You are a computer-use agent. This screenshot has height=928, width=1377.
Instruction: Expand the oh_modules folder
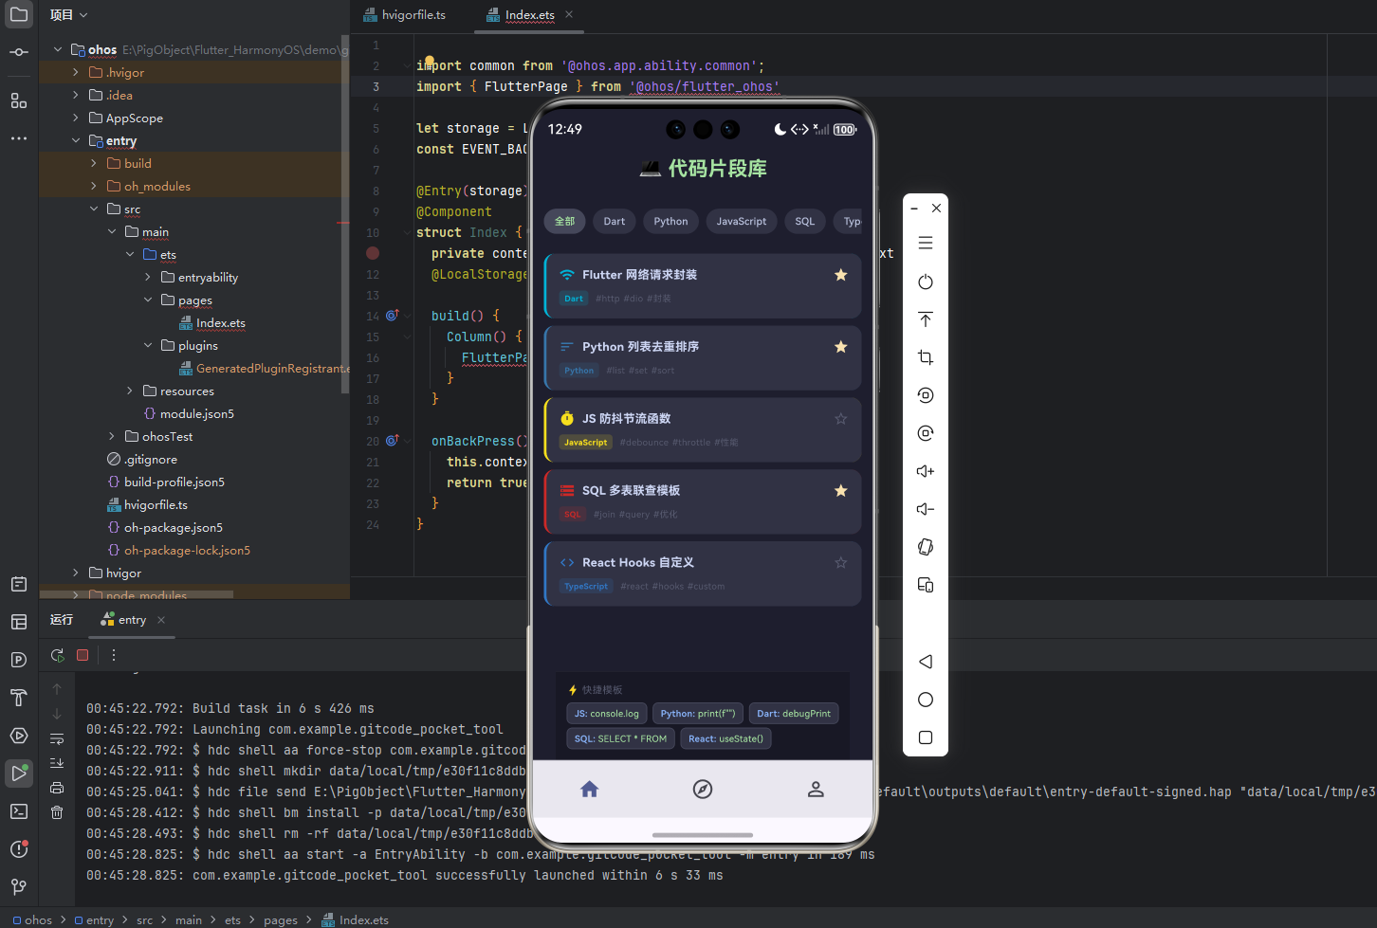(94, 186)
